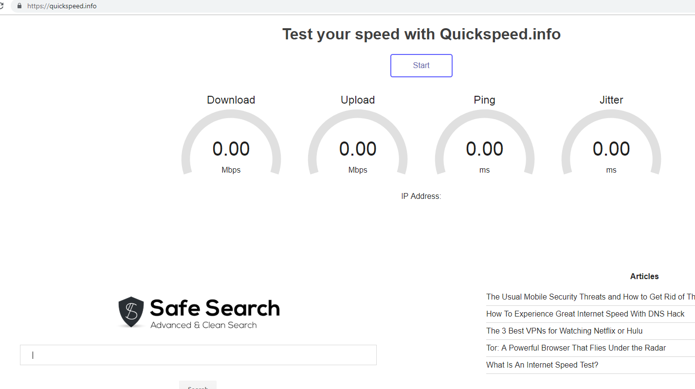Open the Tor browser article link
Viewport: 695px width, 389px height.
[x=576, y=348]
